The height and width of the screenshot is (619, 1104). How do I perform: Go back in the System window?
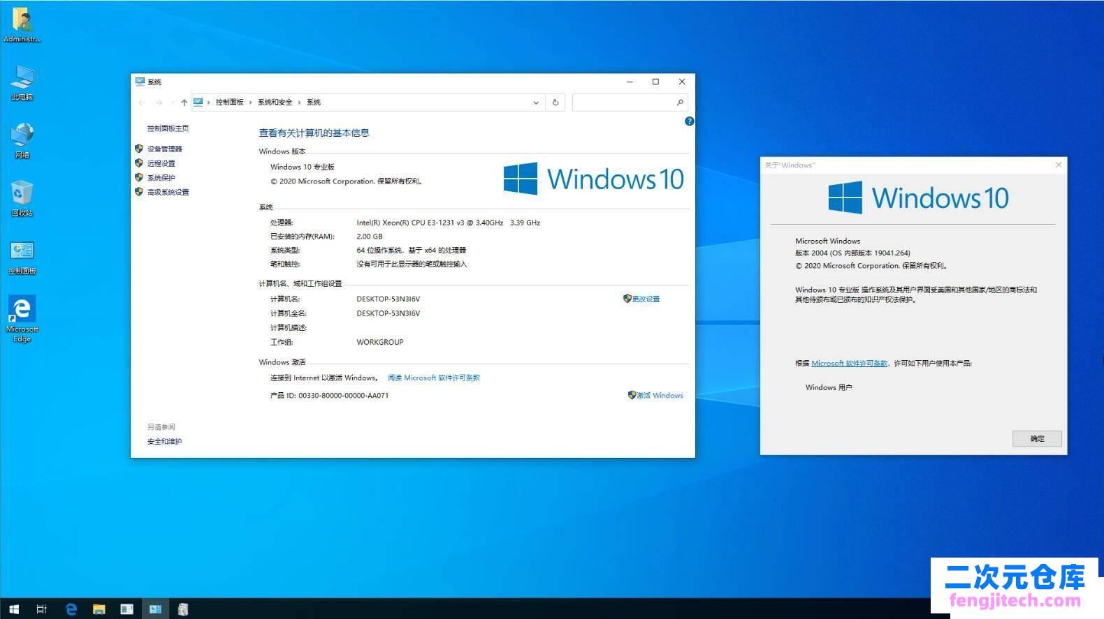click(142, 103)
